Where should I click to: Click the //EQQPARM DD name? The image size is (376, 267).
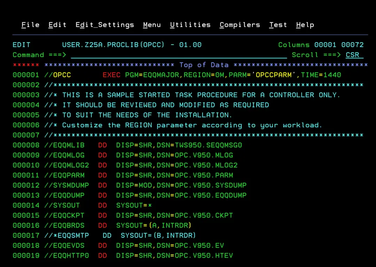coord(64,176)
